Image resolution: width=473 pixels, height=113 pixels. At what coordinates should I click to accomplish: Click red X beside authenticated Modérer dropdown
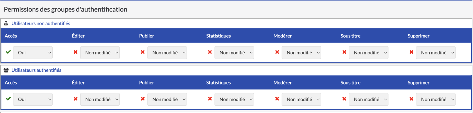pyautogui.click(x=277, y=99)
